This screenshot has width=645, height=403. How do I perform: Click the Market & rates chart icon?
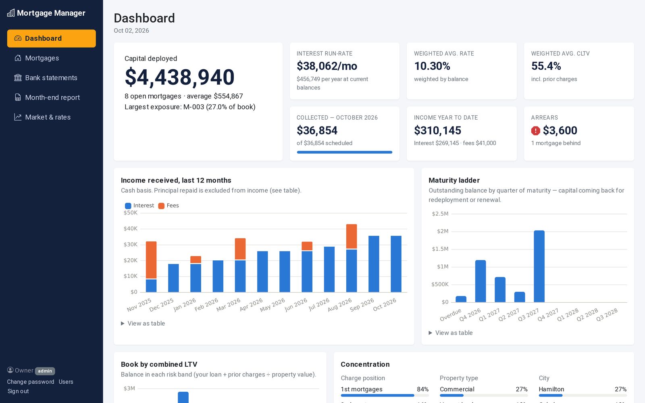coord(18,117)
